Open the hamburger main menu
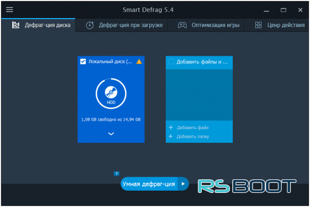 (x=10, y=9)
